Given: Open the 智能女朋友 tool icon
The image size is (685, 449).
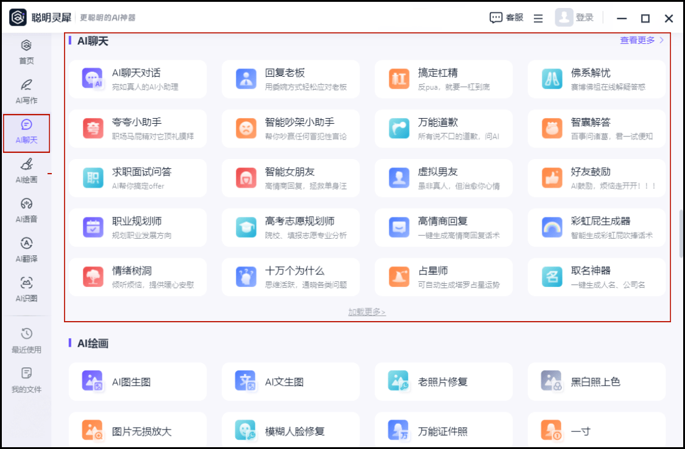Looking at the screenshot, I should [246, 178].
